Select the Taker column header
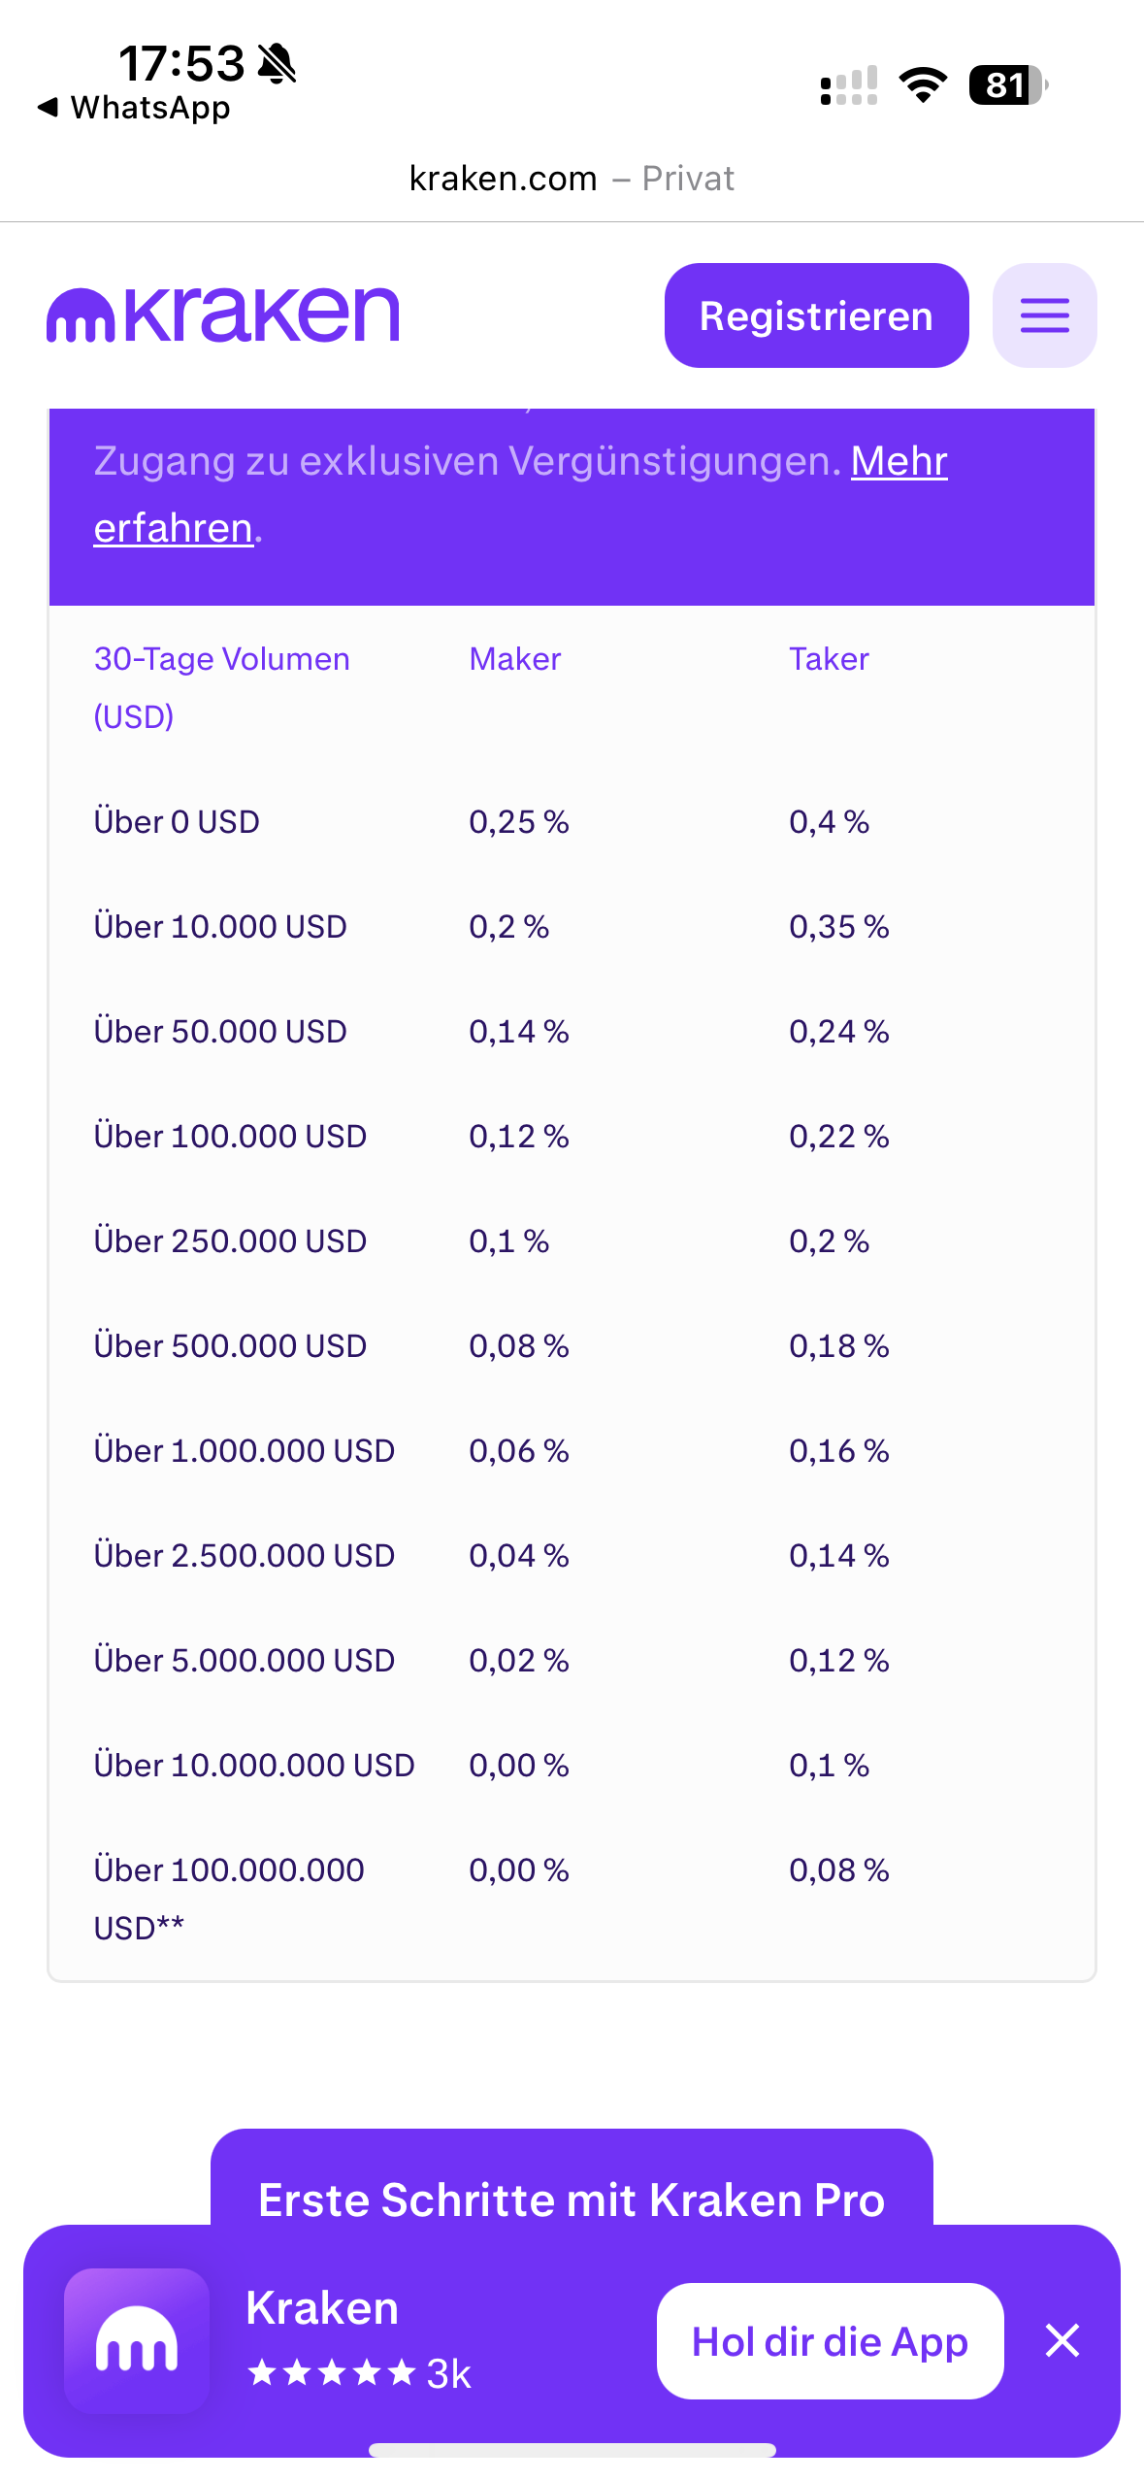 [829, 659]
